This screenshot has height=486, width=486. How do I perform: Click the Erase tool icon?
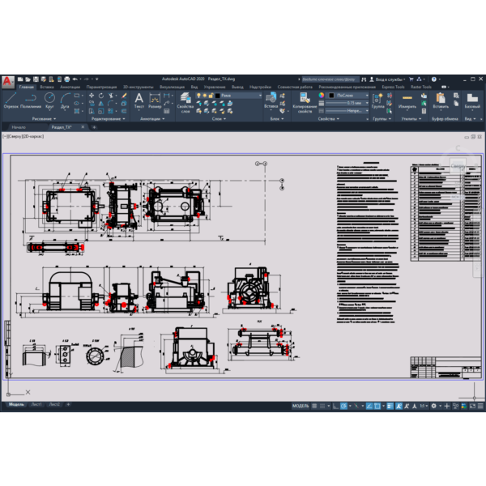124,96
